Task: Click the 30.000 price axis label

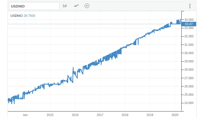Action: coord(189,53)
